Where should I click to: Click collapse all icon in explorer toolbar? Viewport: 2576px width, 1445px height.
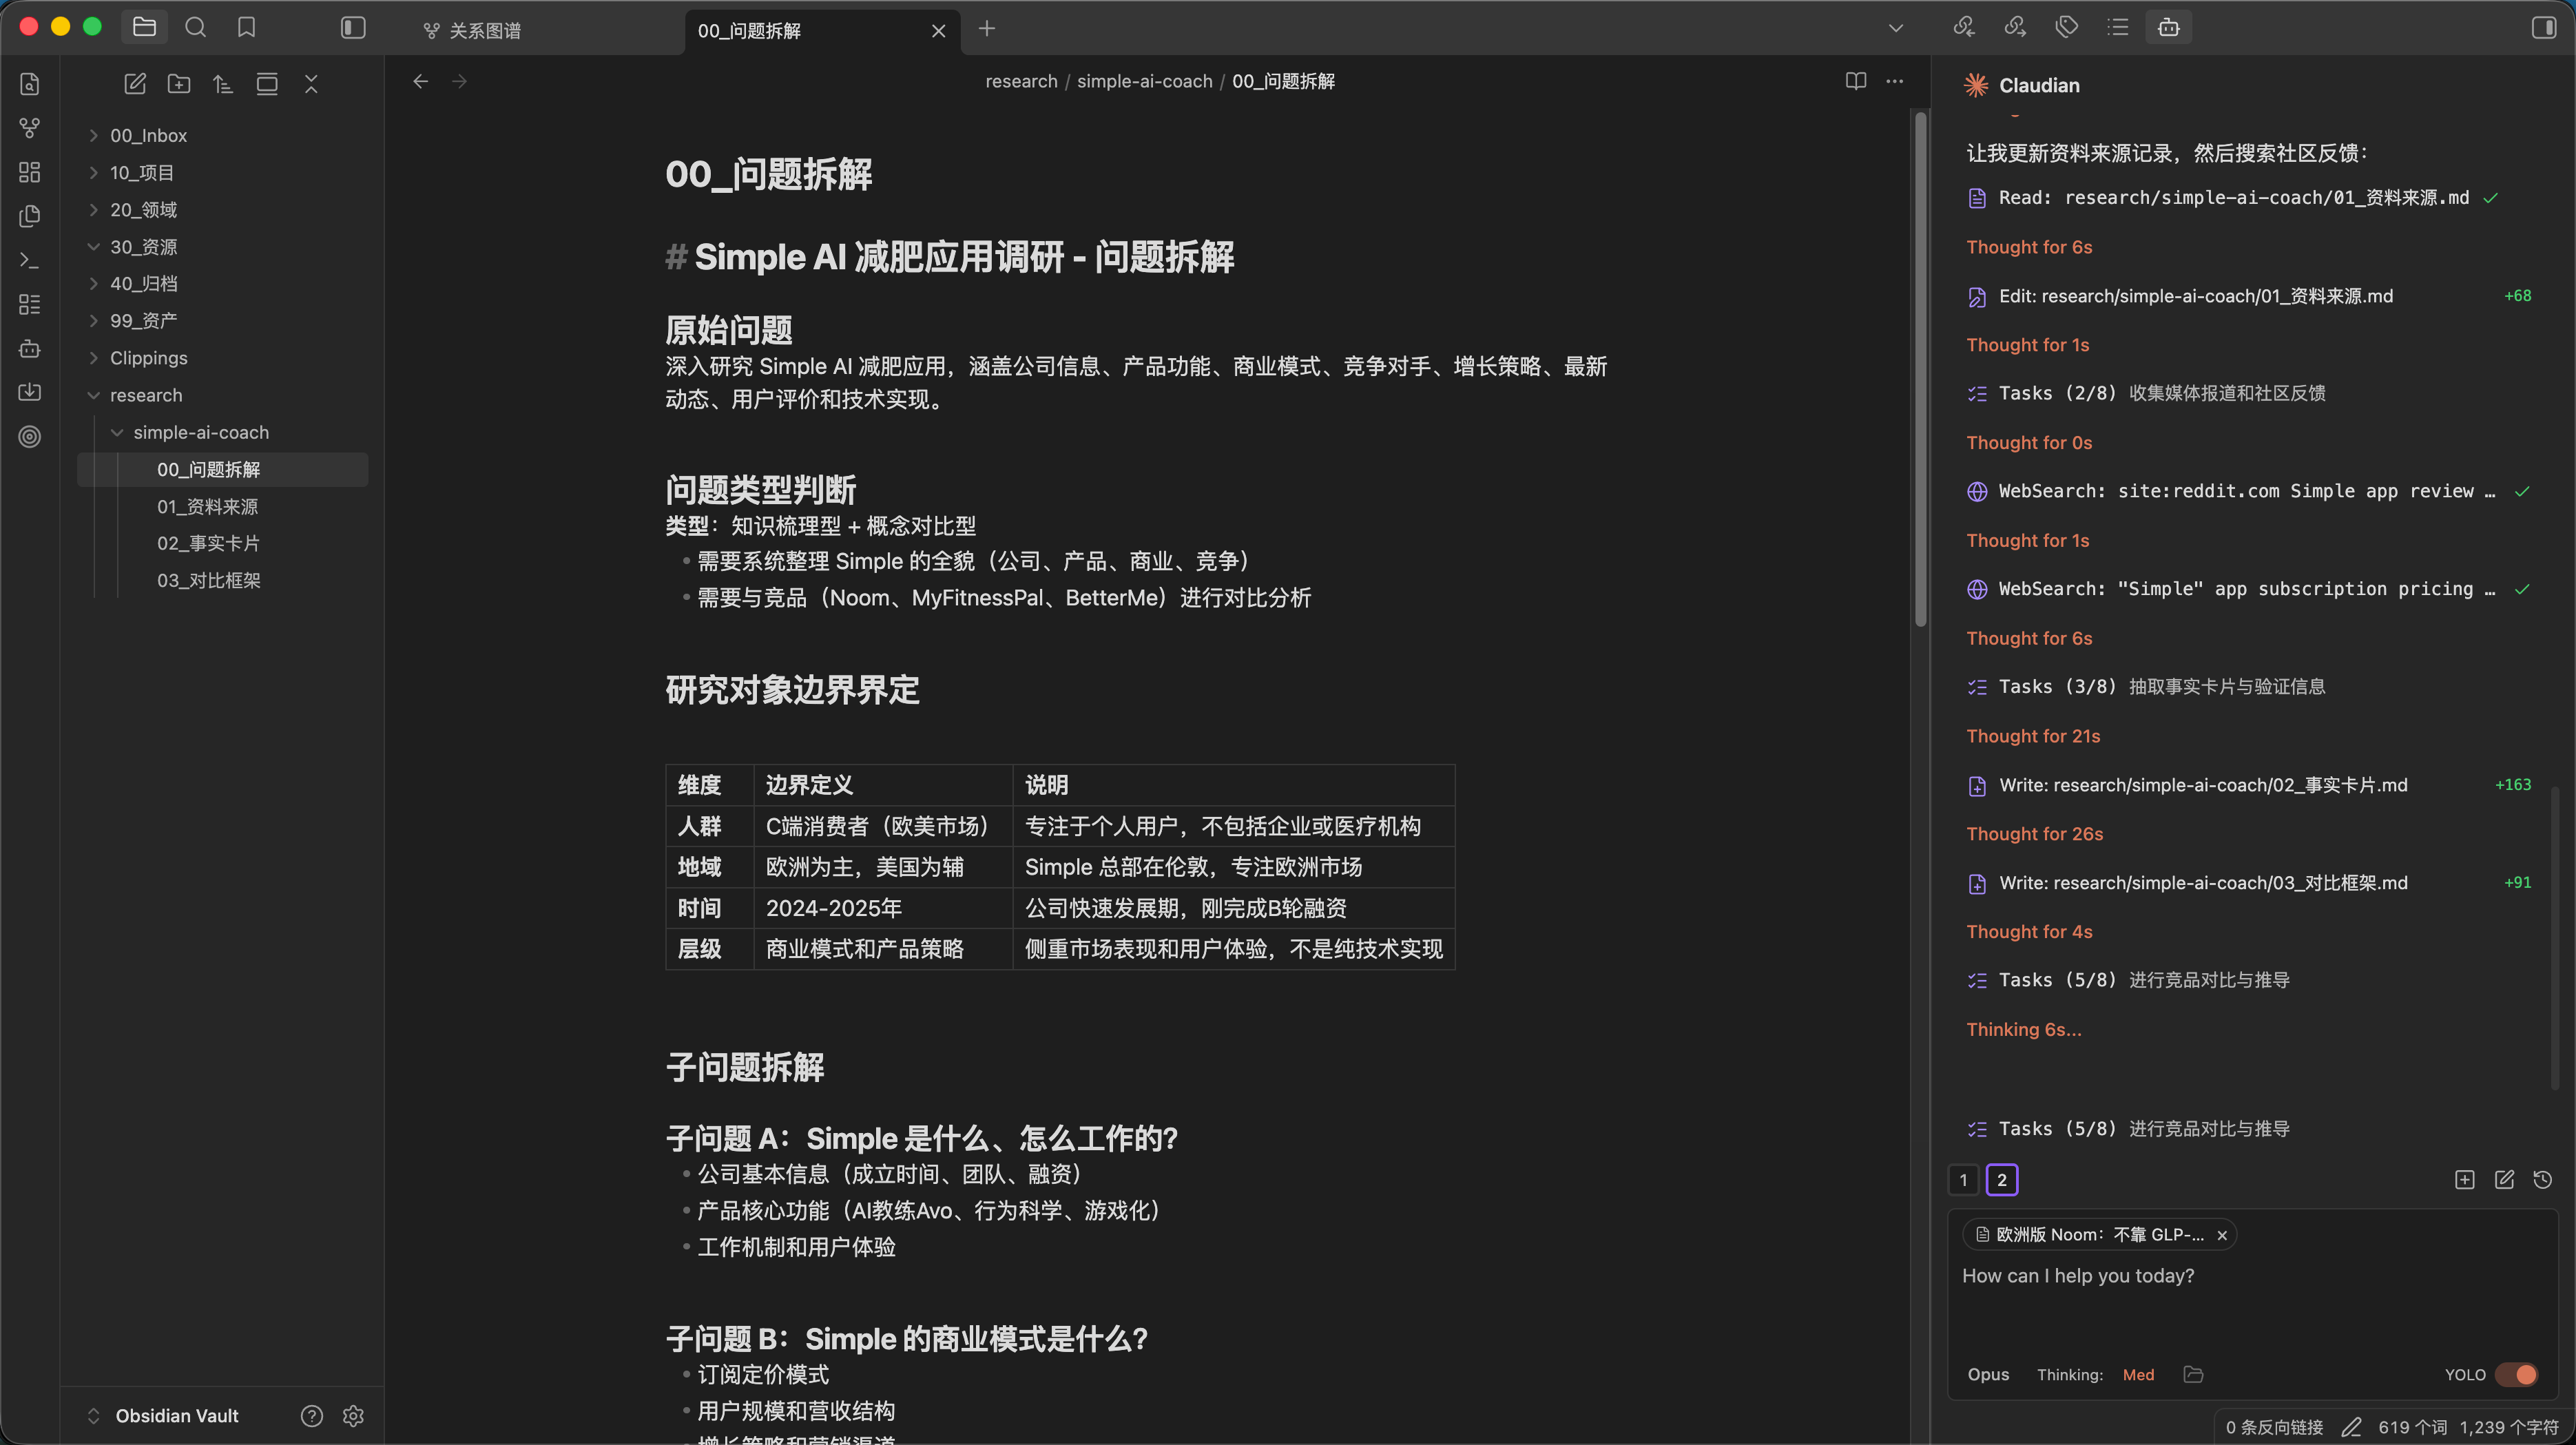tap(311, 84)
